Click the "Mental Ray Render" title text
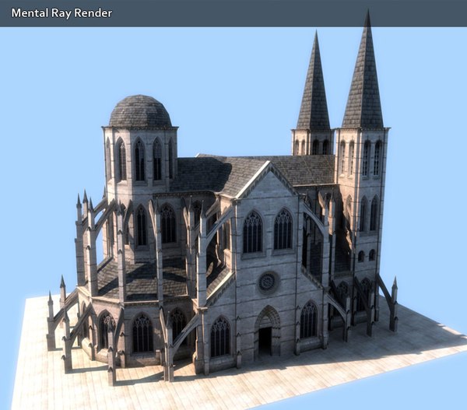Image resolution: width=467 pixels, height=410 pixels. [x=61, y=13]
